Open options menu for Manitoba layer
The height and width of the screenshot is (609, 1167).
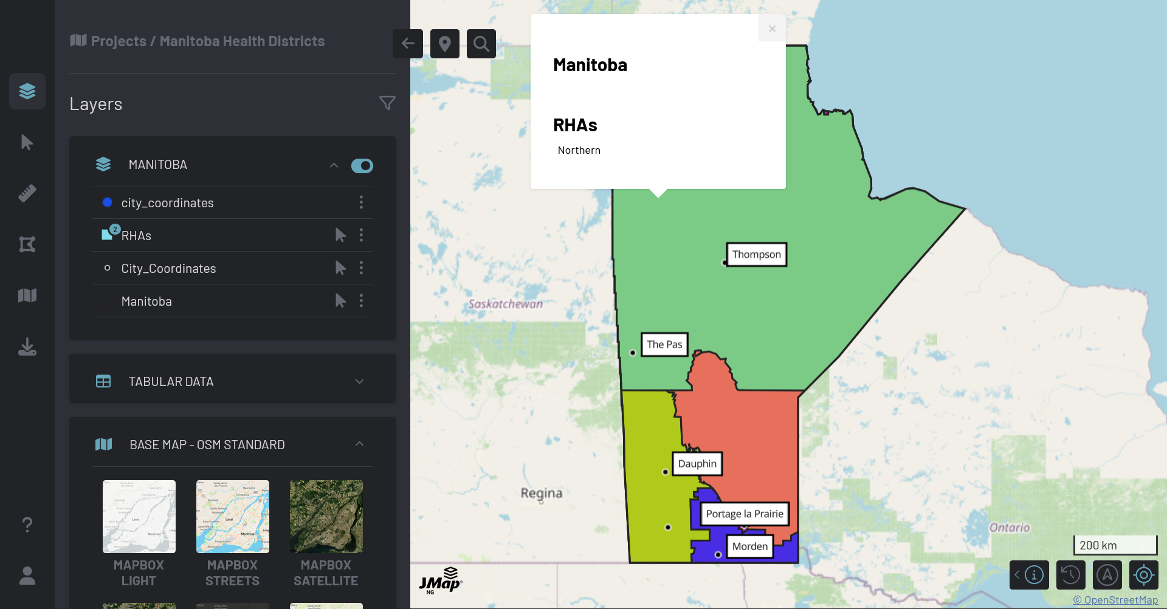(x=361, y=301)
